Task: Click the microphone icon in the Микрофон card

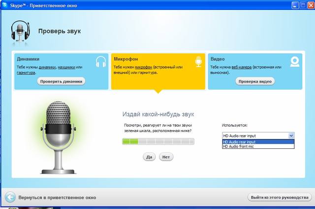Action: (x=198, y=62)
